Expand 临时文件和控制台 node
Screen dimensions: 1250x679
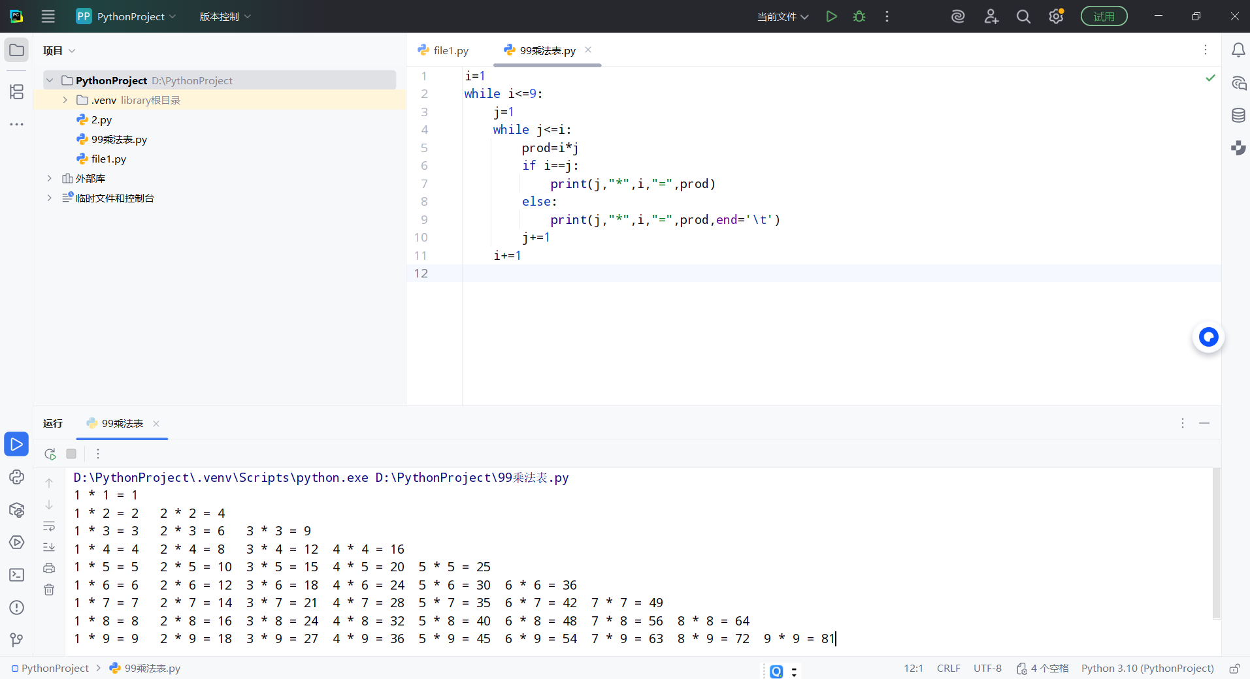50,198
